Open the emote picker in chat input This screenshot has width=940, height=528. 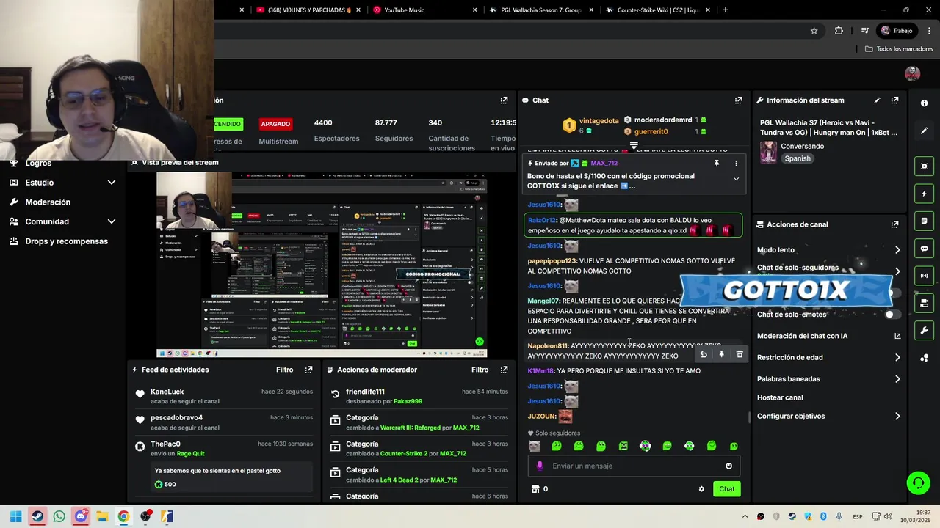(728, 466)
